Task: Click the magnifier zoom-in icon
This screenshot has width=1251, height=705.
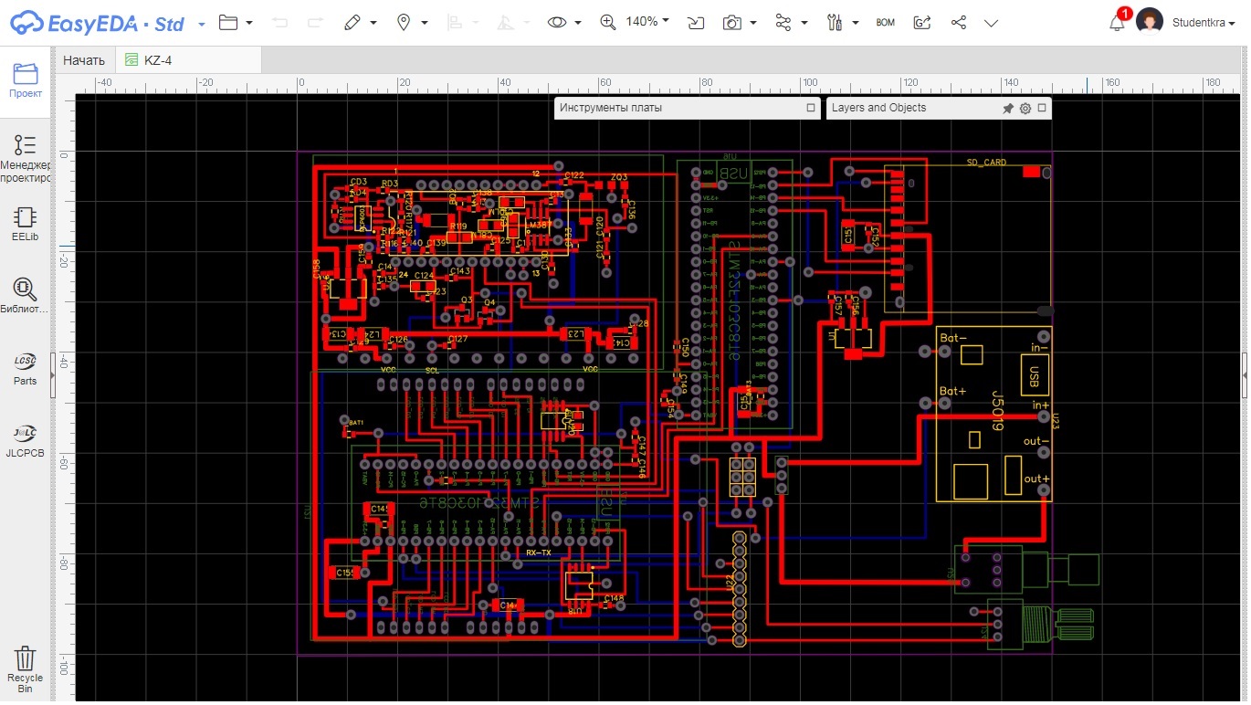Action: (608, 22)
